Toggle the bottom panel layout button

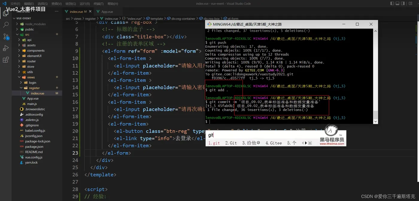tap(397, 4)
